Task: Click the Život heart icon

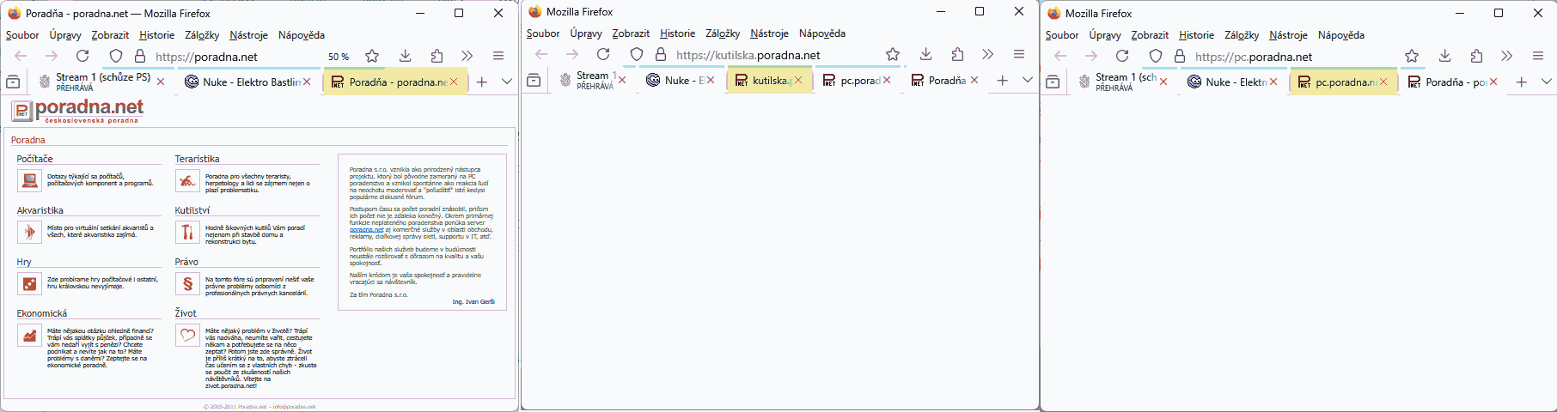Action: coord(187,336)
